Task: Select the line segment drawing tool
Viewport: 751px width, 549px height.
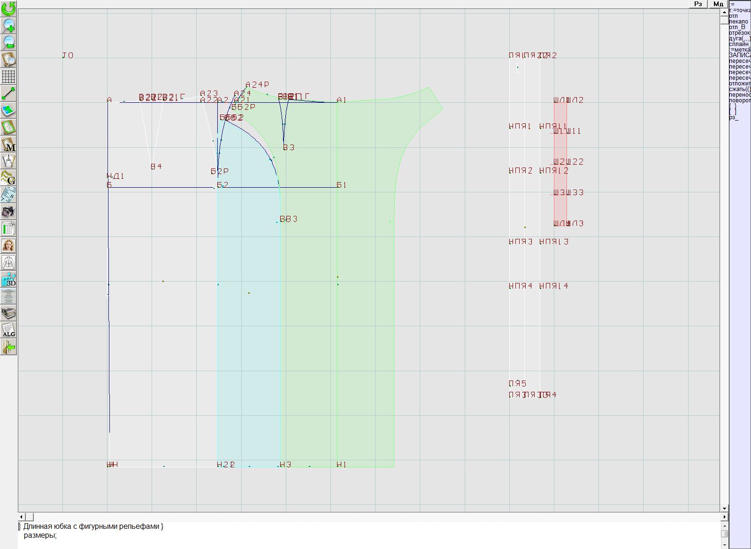Action: (x=8, y=93)
